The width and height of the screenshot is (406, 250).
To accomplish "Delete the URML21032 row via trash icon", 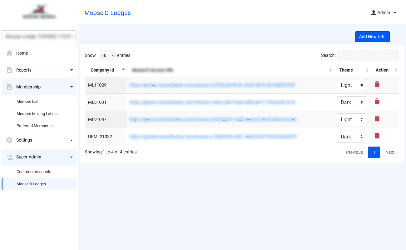I will (377, 136).
